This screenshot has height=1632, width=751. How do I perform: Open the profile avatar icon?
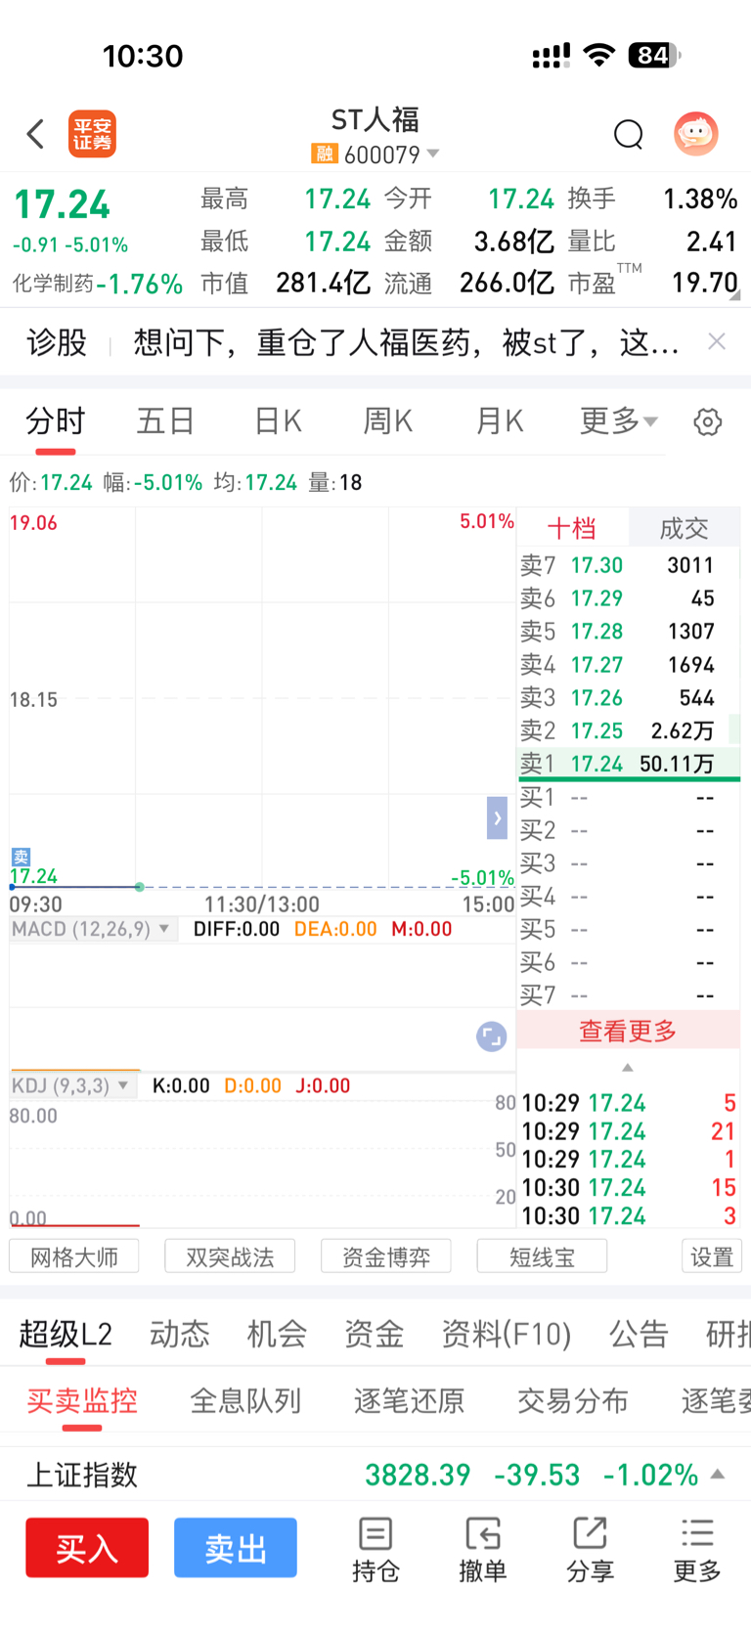click(x=696, y=134)
